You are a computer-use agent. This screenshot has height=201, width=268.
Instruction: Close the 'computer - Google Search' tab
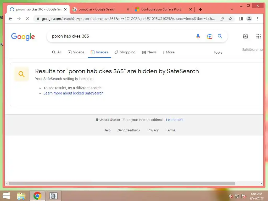128,9
